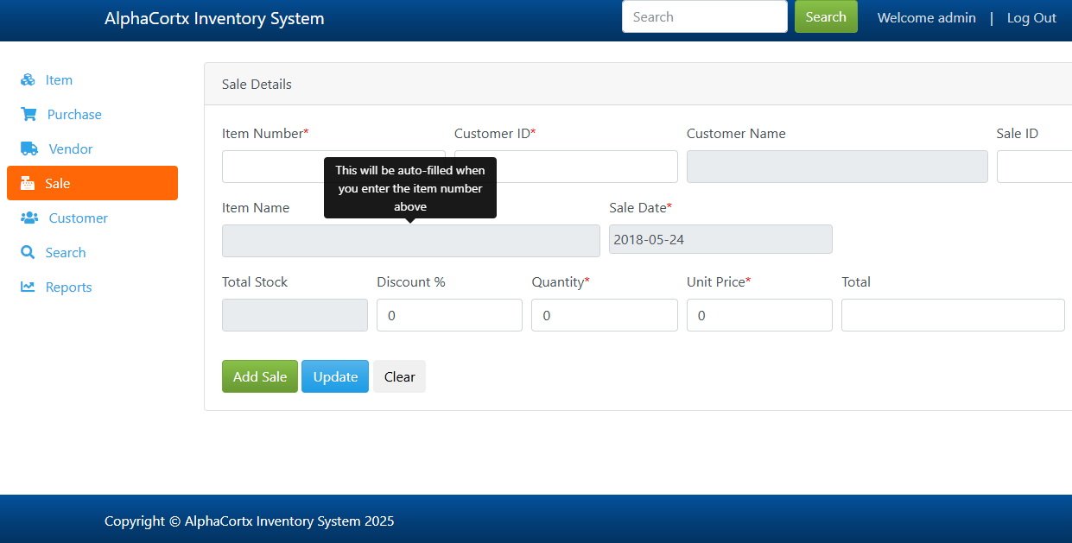1072x543 pixels.
Task: Click the Discount % label
Action: 411,281
